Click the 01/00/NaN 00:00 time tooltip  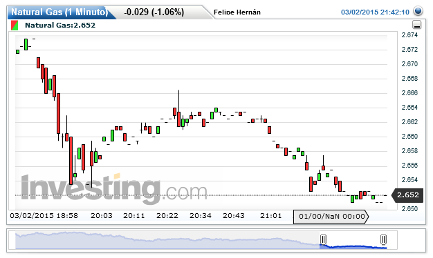point(331,217)
